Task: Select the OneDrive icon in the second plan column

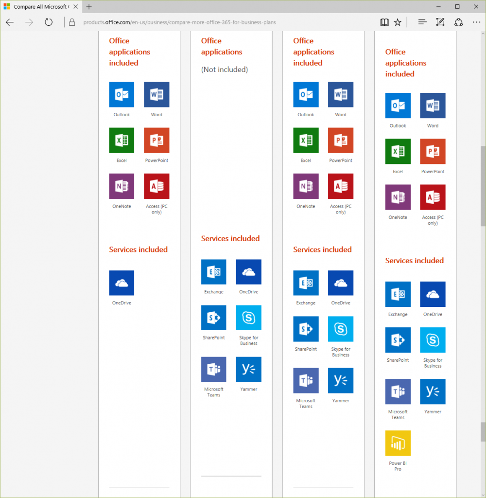Action: pos(248,272)
